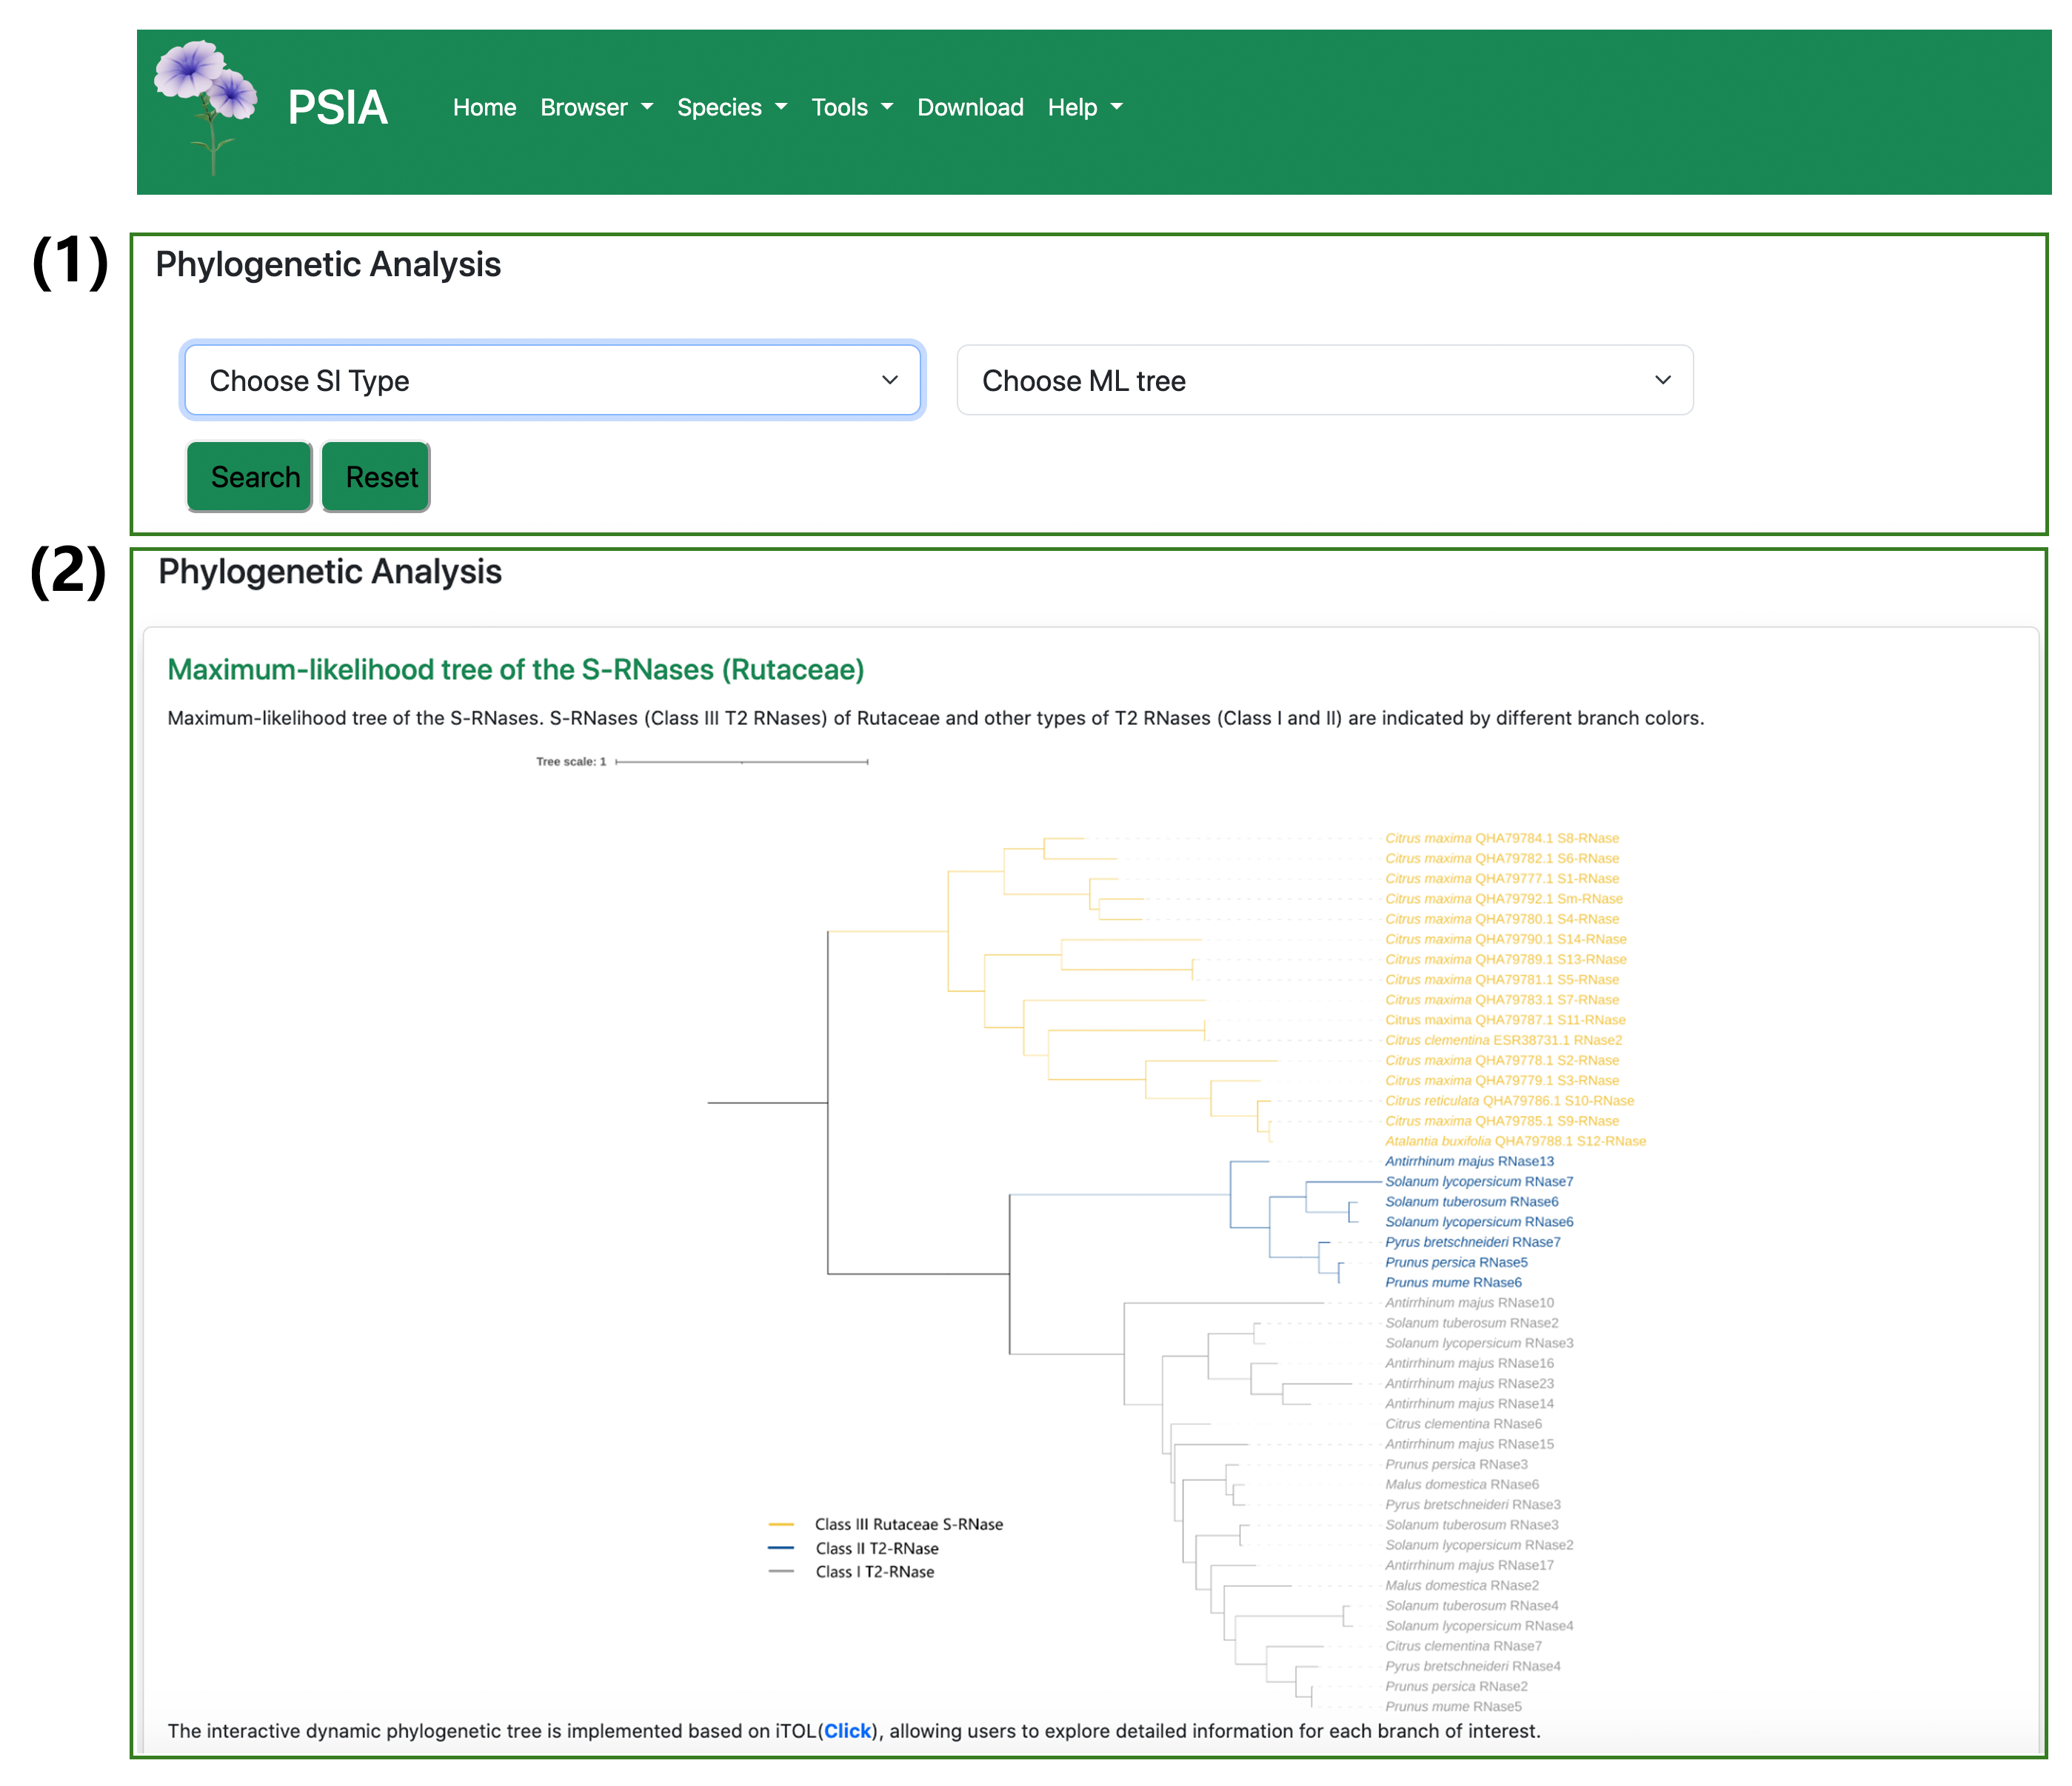Open the Home page
2072x1786 pixels.
pyautogui.click(x=484, y=107)
